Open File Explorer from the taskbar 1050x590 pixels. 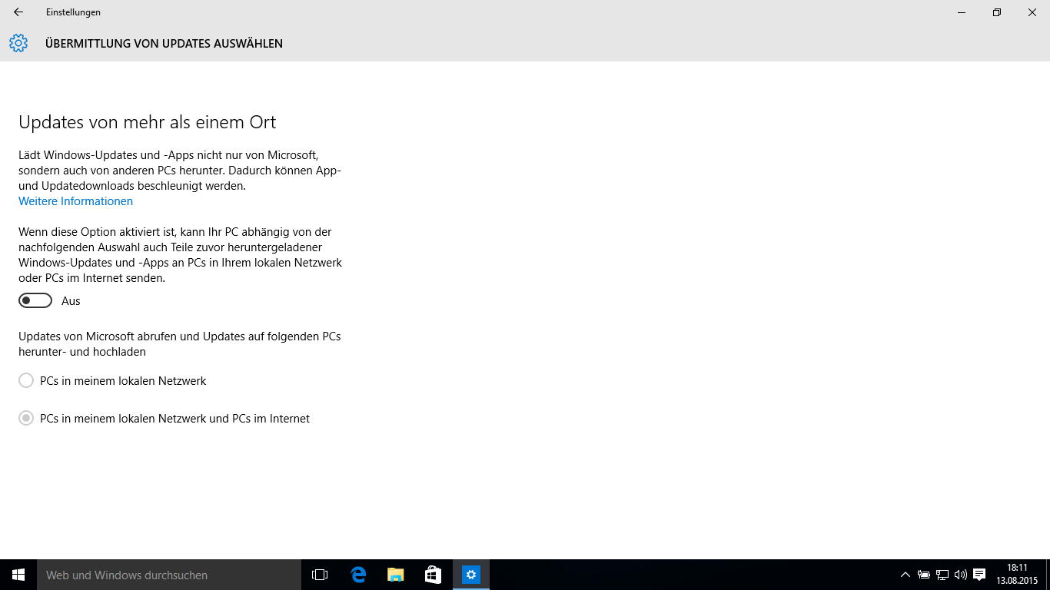click(x=396, y=575)
